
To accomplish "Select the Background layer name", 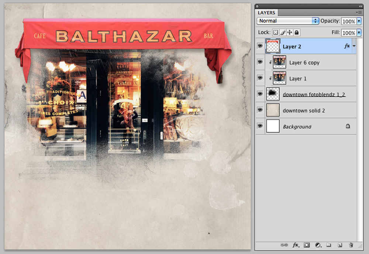I will tap(297, 126).
